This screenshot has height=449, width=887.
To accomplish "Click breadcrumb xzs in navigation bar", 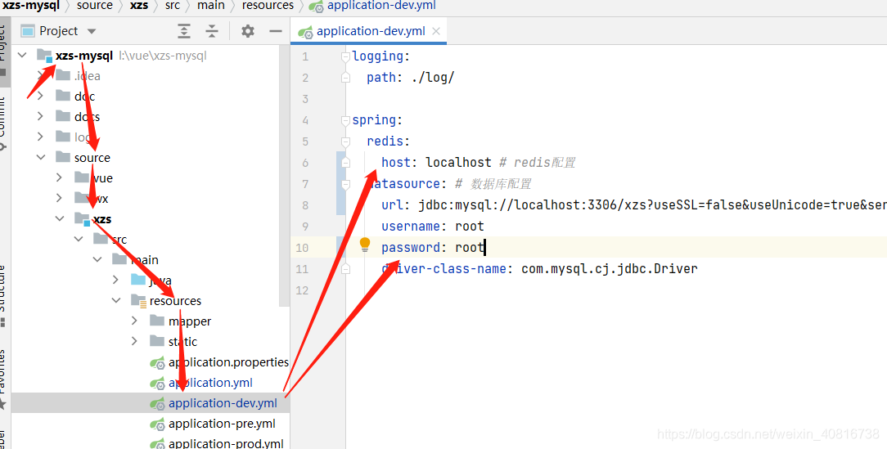I will pos(139,6).
